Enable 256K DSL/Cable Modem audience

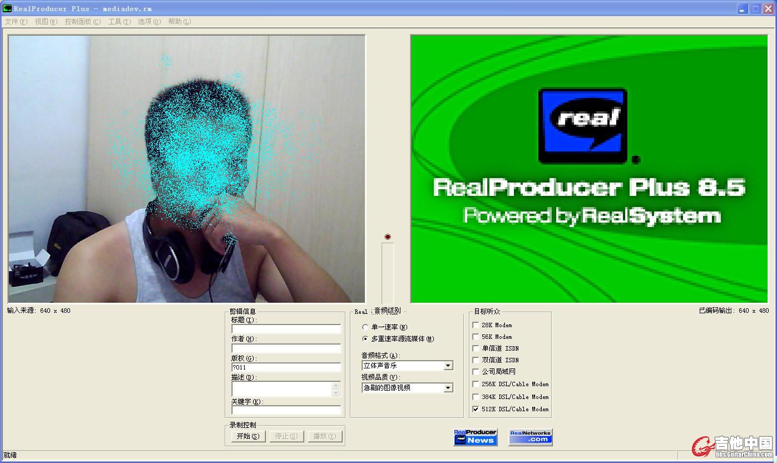tap(476, 384)
